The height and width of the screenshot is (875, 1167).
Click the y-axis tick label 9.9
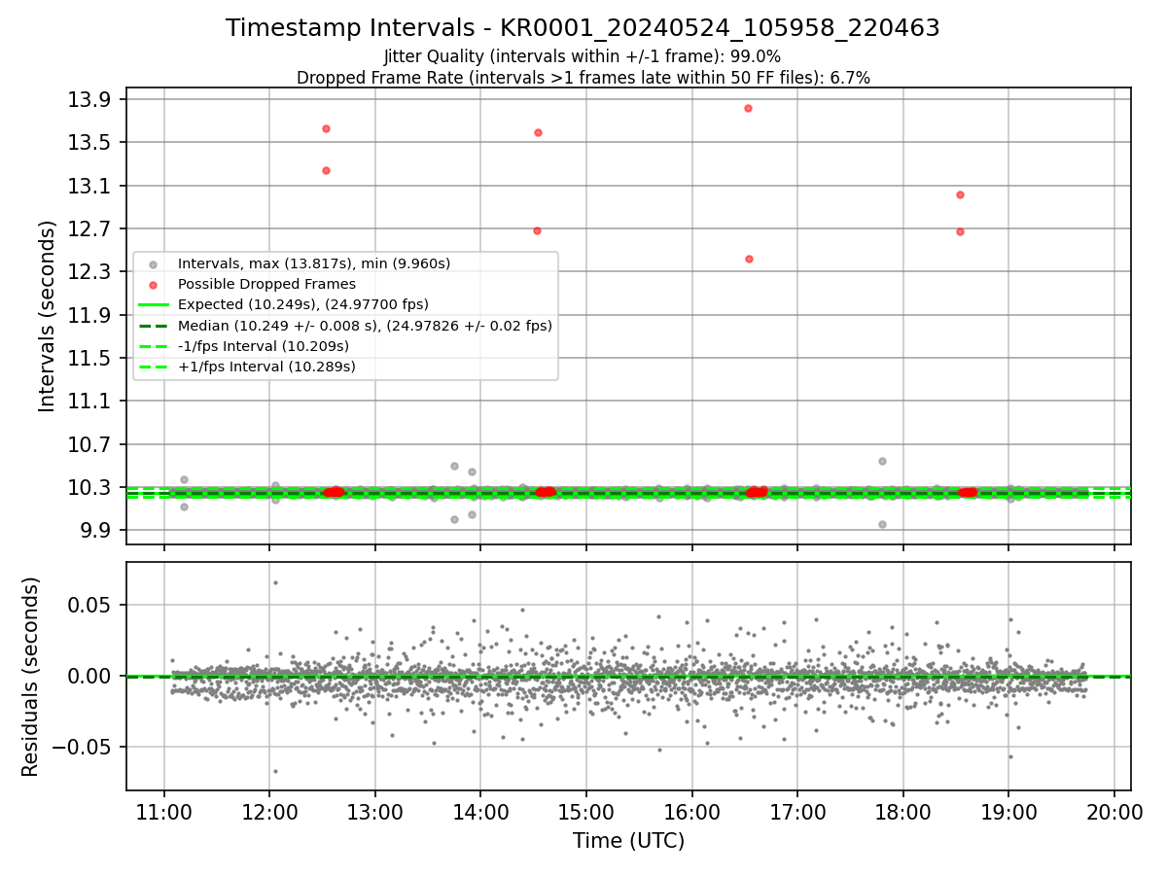[x=96, y=531]
